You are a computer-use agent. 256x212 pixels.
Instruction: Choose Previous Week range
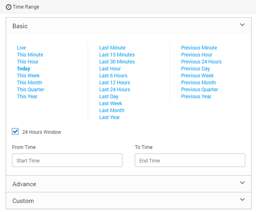197,76
